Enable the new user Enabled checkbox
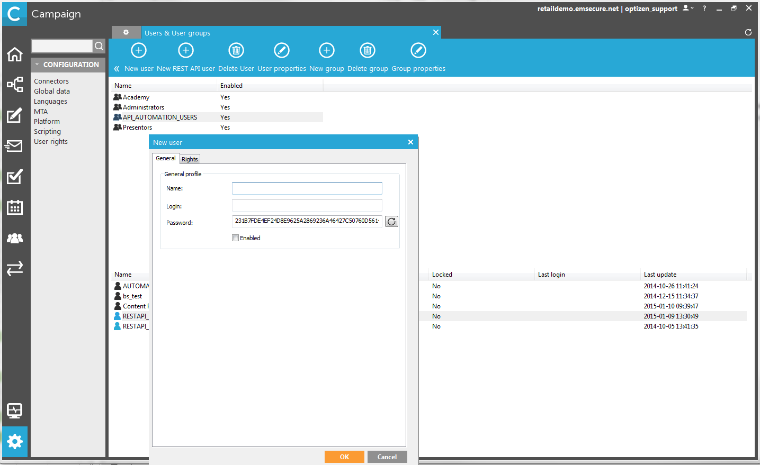760x465 pixels. 236,238
